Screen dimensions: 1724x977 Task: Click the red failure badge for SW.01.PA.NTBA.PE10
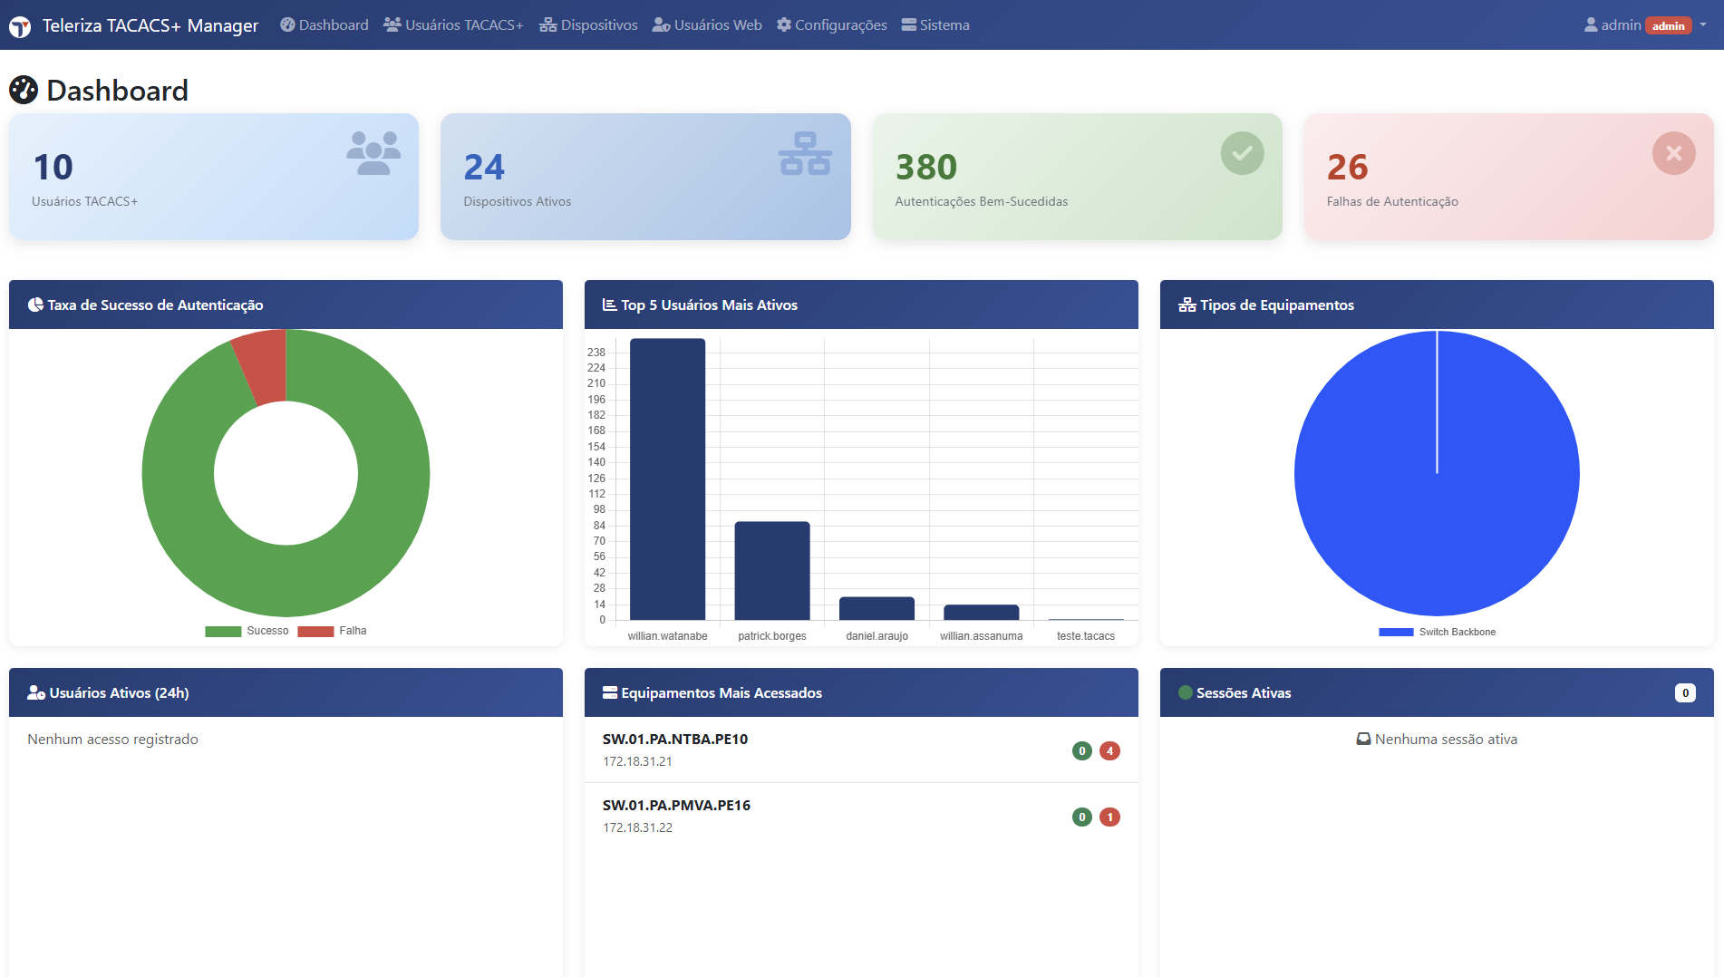pos(1109,750)
